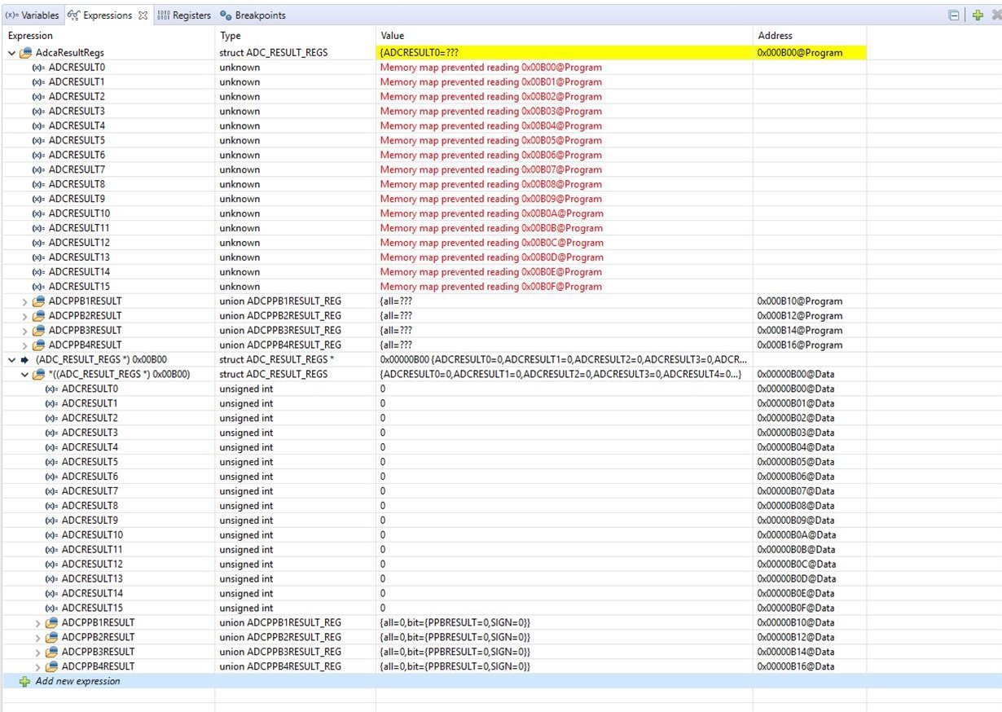
Task: Expand ADCPPB1RESULT at 0x000B10@Program
Action: [24, 301]
